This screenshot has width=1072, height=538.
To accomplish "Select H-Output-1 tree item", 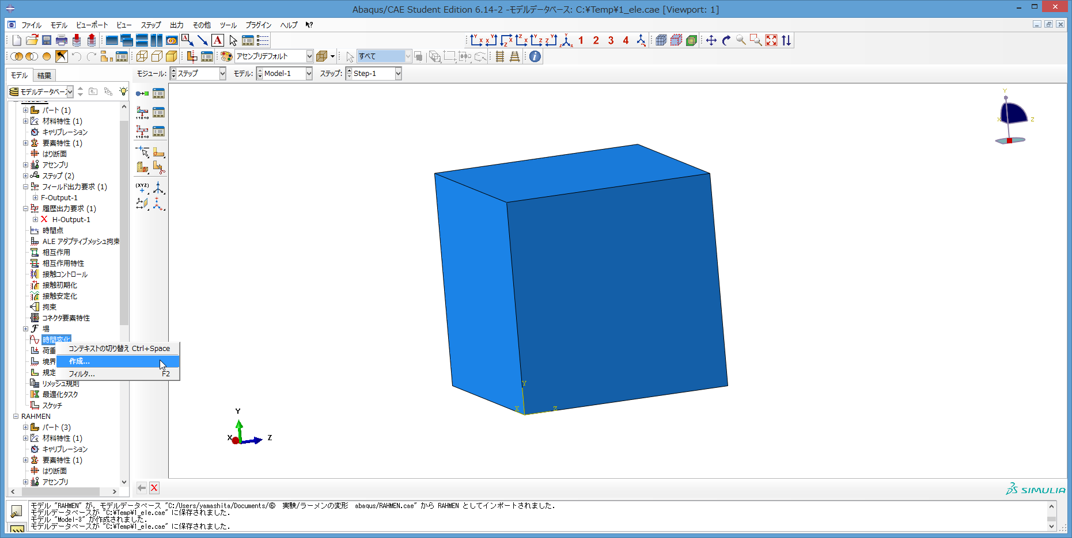I will click(x=71, y=219).
